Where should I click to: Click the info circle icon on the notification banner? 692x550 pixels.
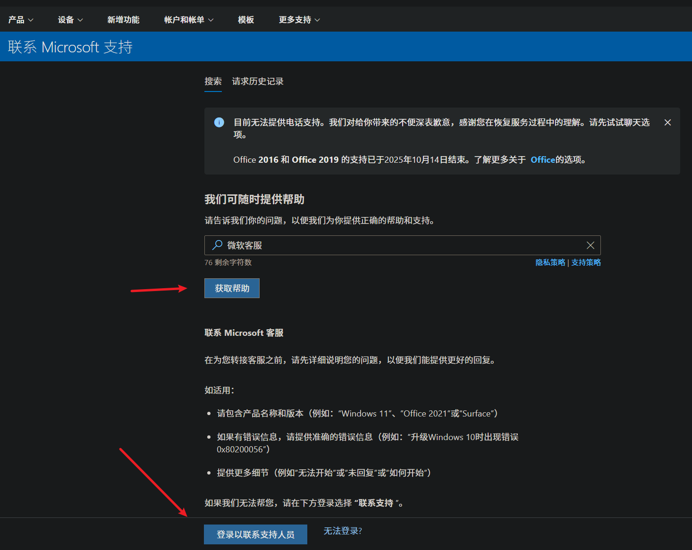coord(219,122)
